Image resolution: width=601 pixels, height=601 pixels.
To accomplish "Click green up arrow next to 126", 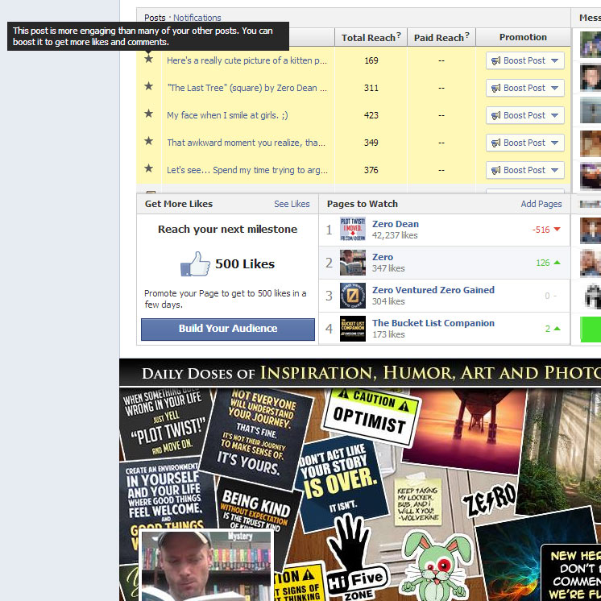I will pos(557,263).
